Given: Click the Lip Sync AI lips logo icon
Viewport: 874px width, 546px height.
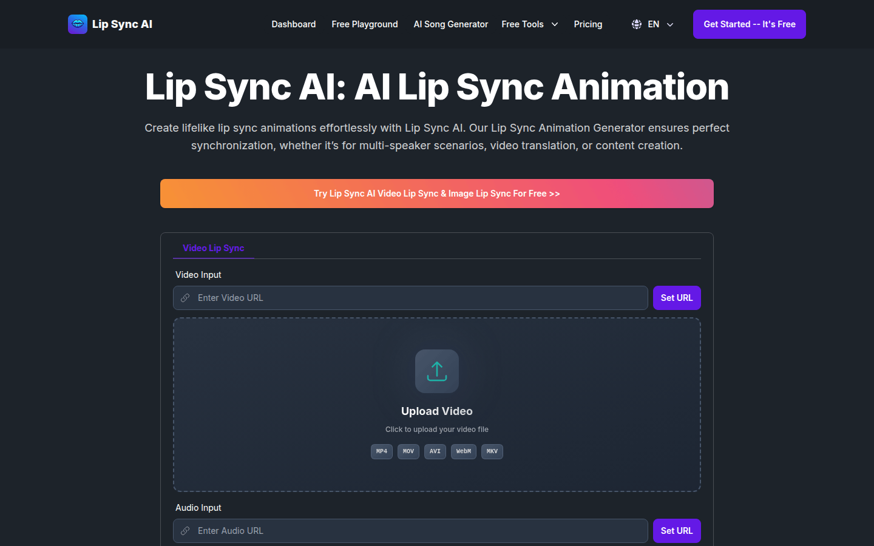Looking at the screenshot, I should (x=78, y=24).
